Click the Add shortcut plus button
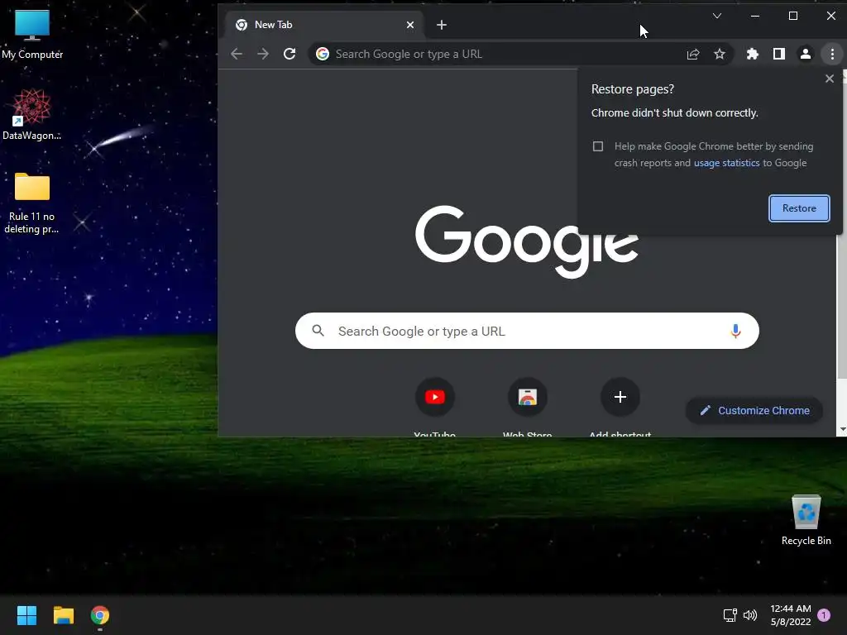Screen dimensions: 847x635 [620, 398]
